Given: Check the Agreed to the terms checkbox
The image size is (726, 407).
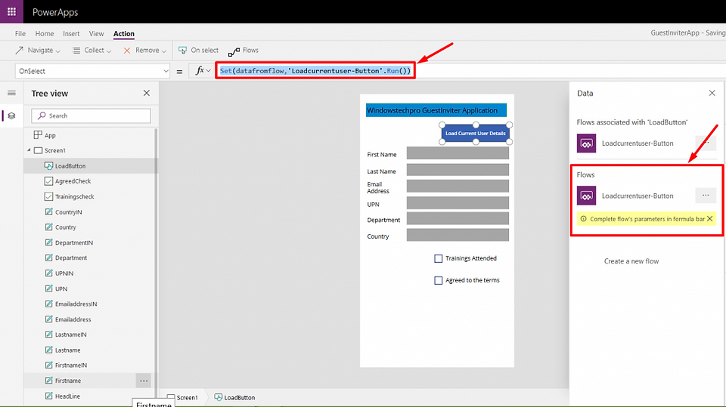Looking at the screenshot, I should pyautogui.click(x=438, y=280).
